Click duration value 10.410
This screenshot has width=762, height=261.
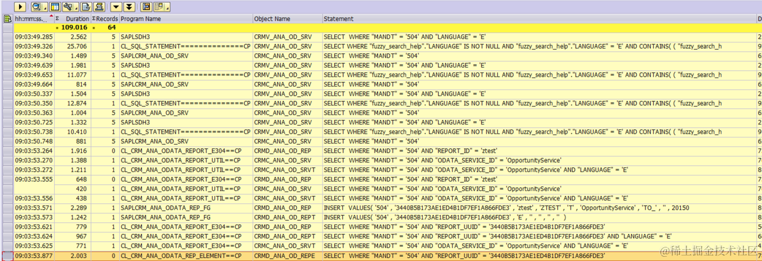click(77, 132)
